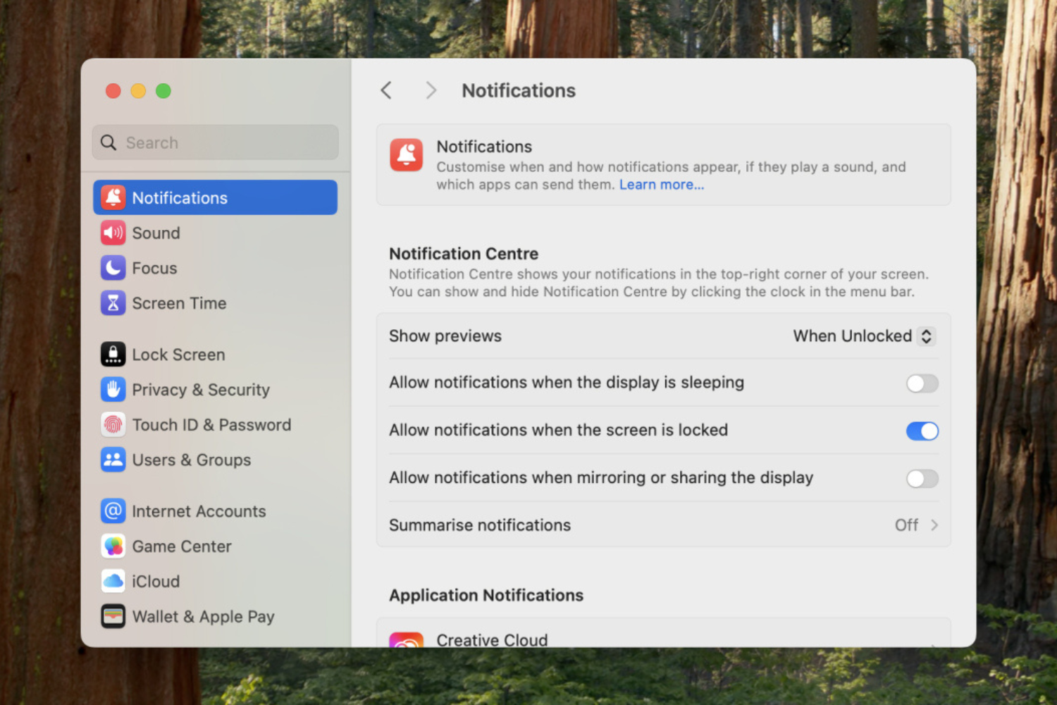The image size is (1057, 705).
Task: Click the Sound speaker icon in sidebar
Action: point(113,233)
